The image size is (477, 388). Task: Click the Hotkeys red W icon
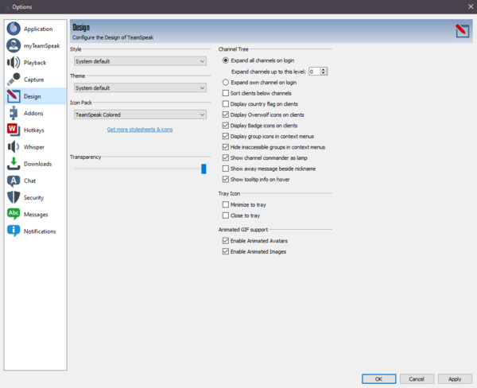(x=14, y=130)
